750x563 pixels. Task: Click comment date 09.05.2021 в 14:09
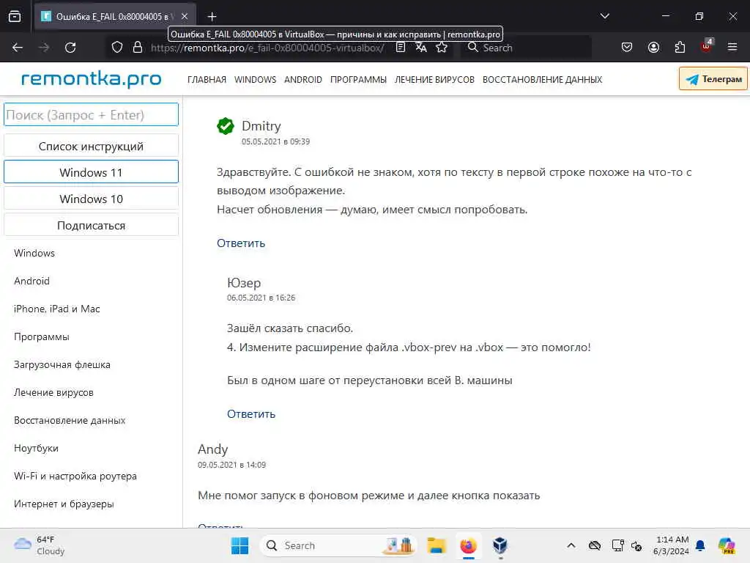(231, 464)
